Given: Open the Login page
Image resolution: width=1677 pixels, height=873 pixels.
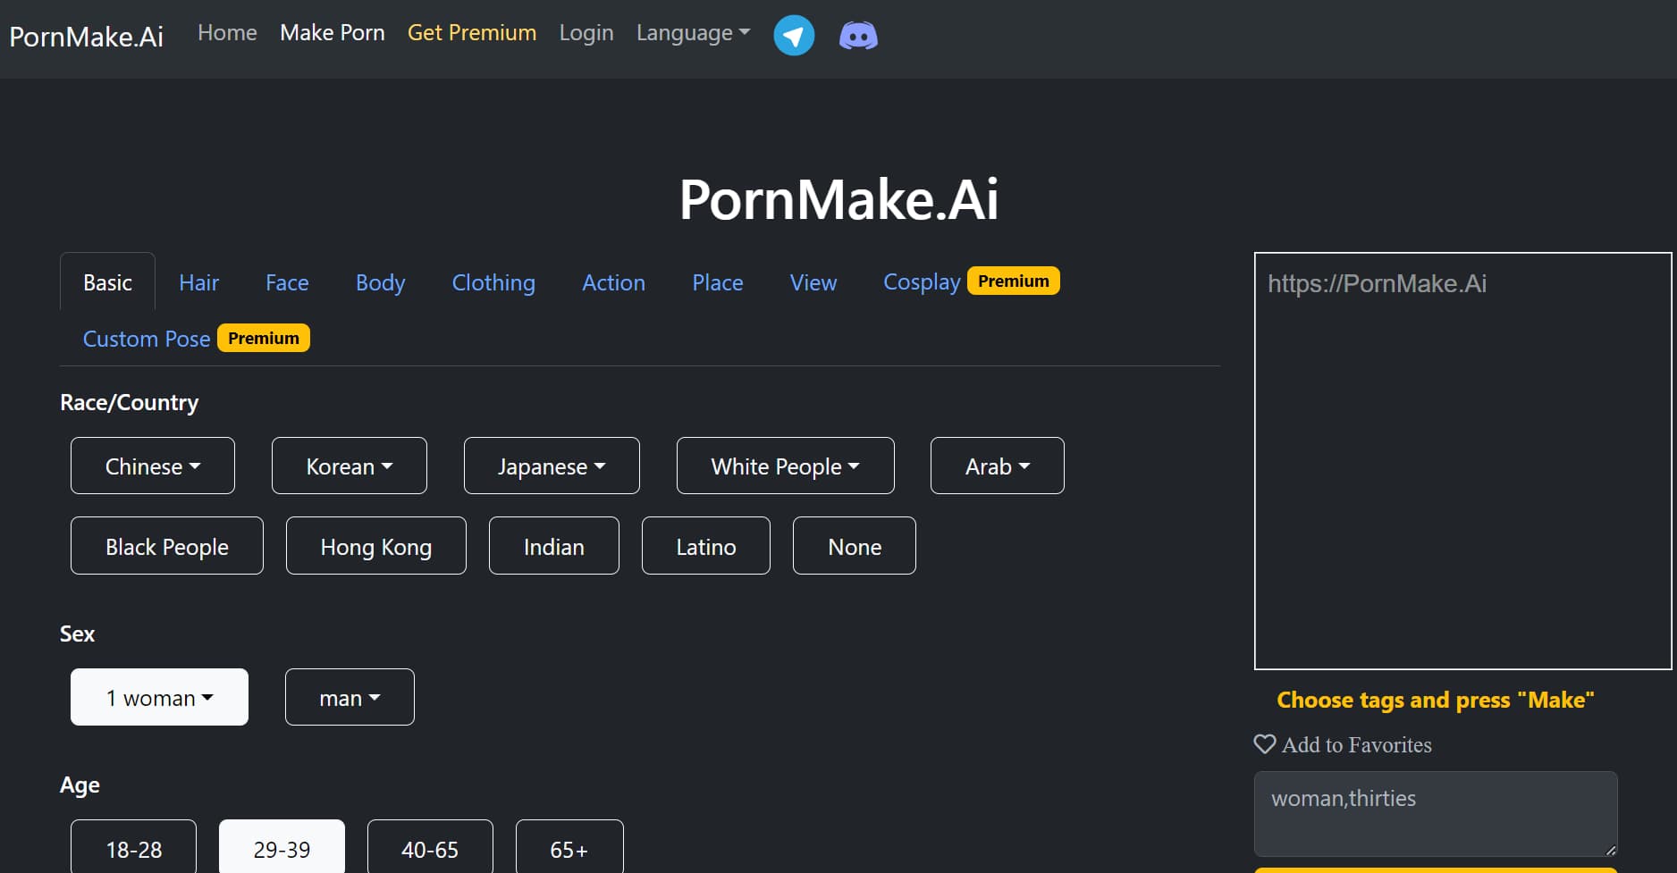Looking at the screenshot, I should click(586, 33).
